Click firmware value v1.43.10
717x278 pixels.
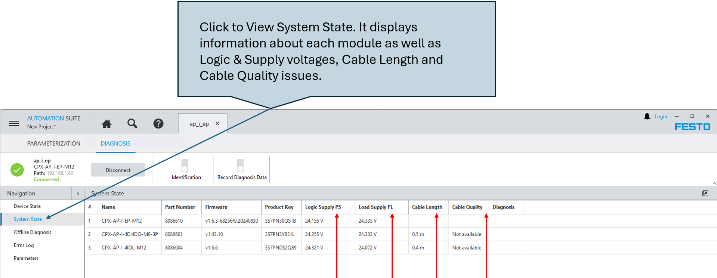[214, 234]
